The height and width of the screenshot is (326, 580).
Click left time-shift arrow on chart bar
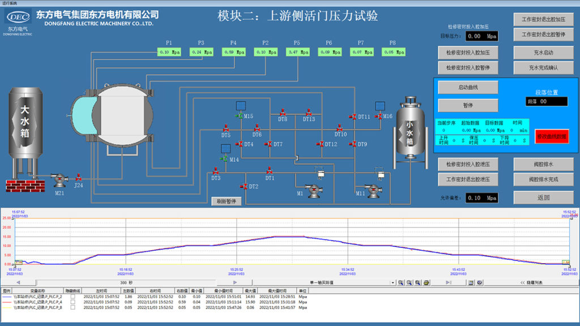click(18, 282)
